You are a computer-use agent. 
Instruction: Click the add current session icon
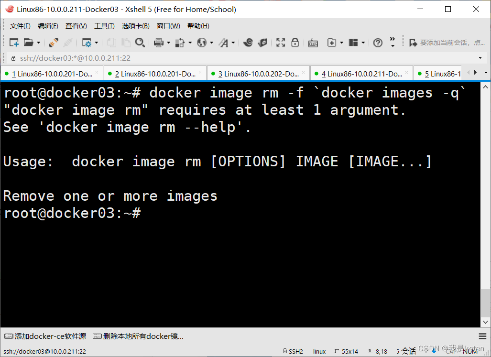point(413,43)
